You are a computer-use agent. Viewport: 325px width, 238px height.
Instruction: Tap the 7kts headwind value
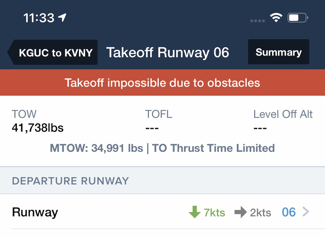pyautogui.click(x=214, y=213)
